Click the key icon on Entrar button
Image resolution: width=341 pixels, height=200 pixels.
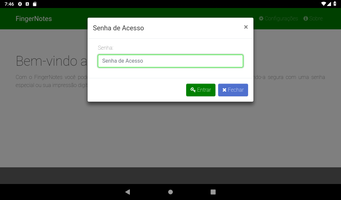(x=193, y=90)
